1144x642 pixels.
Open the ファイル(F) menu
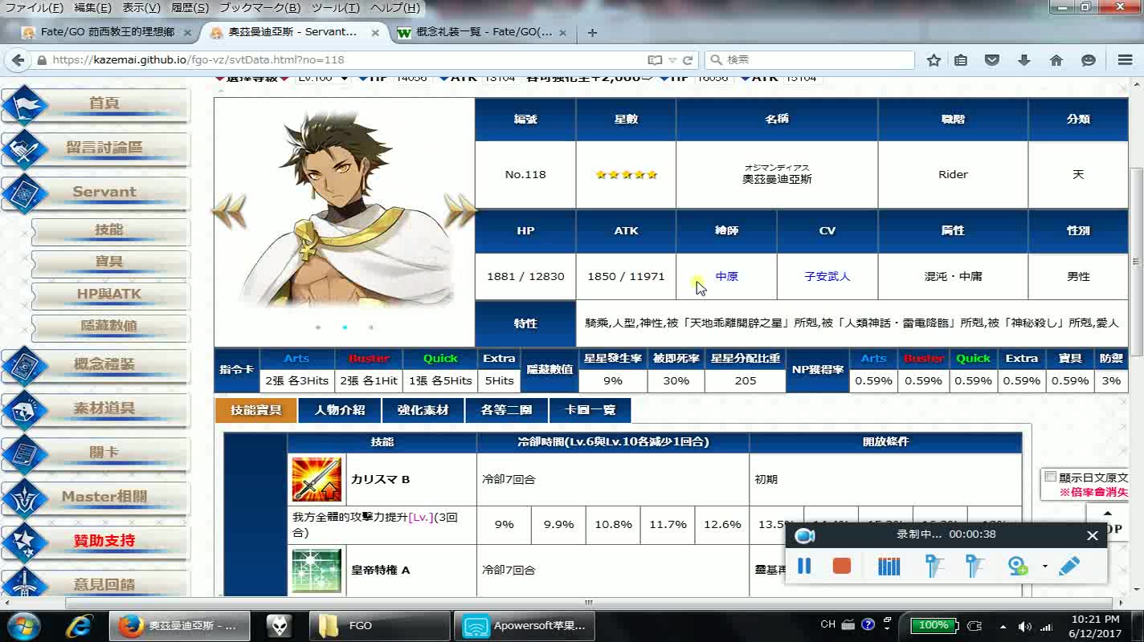coord(34,8)
